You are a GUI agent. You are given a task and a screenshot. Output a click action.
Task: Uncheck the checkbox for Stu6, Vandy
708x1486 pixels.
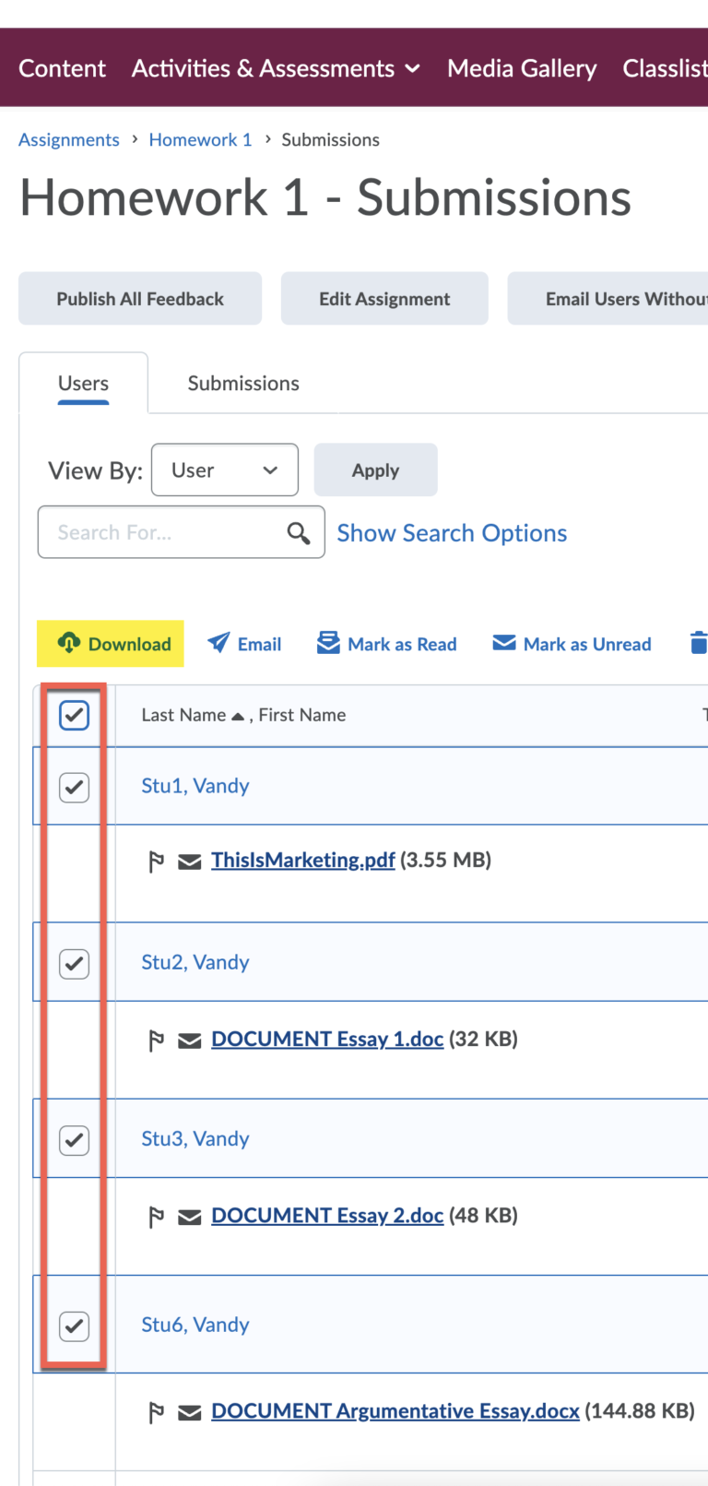74,1326
